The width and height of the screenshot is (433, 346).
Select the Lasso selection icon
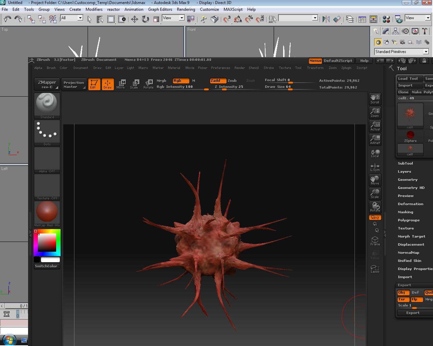coord(375,269)
